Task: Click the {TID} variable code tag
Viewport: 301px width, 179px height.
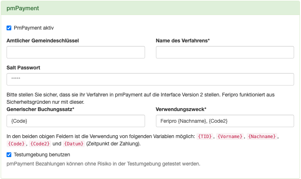Action: tap(205, 137)
